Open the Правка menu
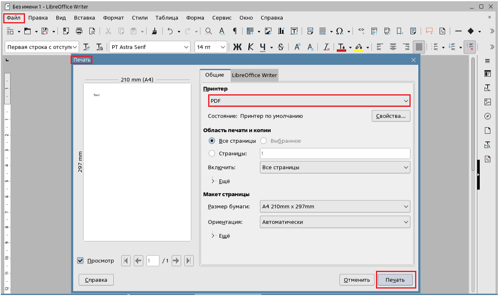 [x=38, y=18]
